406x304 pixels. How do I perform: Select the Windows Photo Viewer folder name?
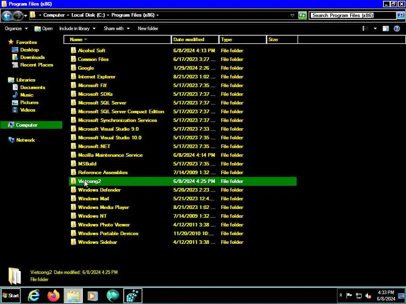(104, 225)
